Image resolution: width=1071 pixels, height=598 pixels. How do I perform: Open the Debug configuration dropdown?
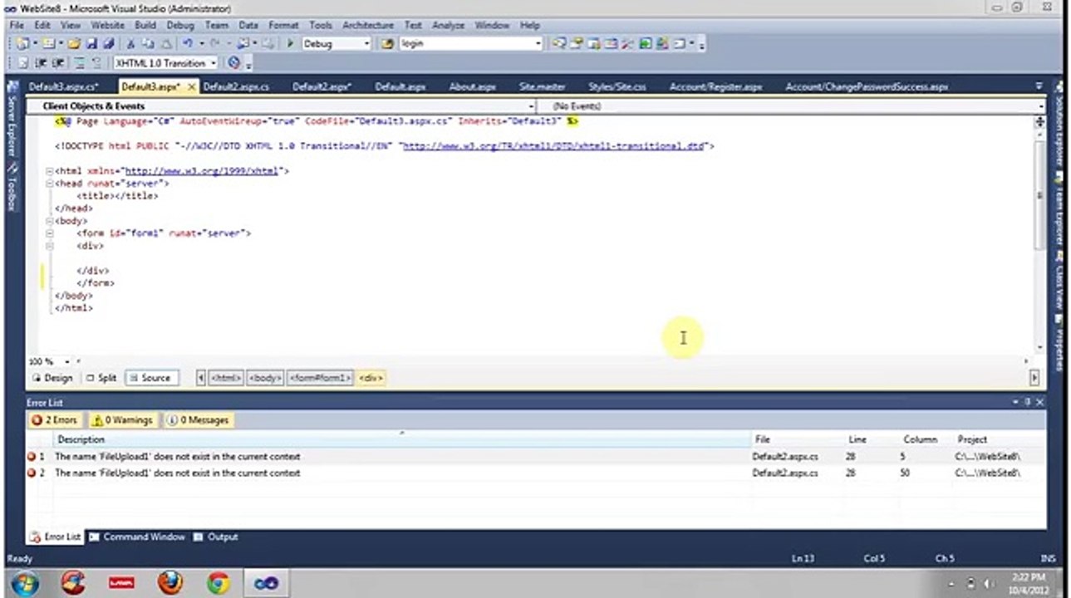click(366, 44)
